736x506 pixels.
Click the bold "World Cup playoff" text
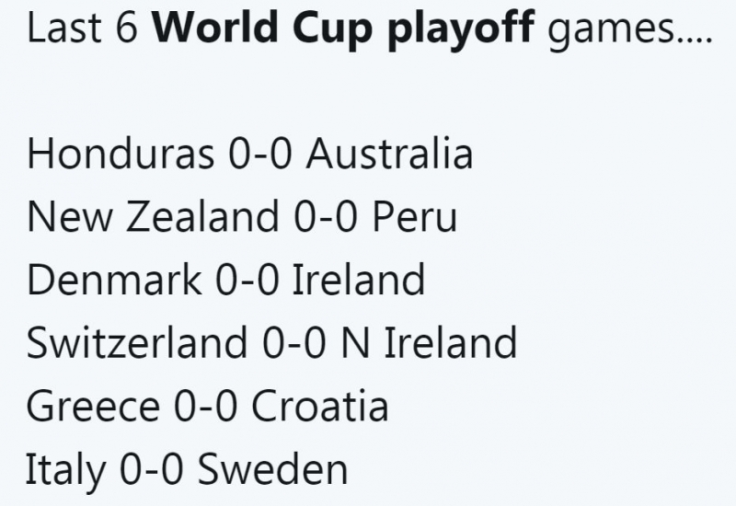[x=352, y=31]
